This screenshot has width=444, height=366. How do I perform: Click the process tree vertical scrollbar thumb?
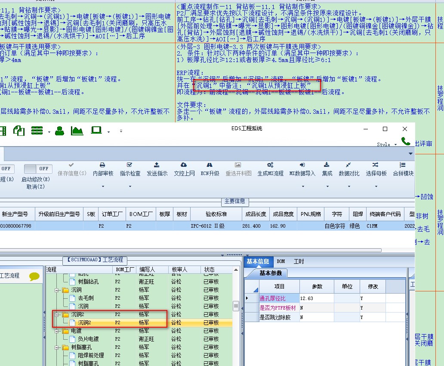click(236, 306)
